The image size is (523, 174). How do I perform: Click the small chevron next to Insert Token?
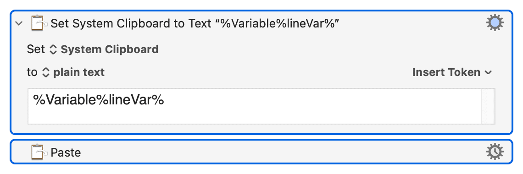coord(488,72)
